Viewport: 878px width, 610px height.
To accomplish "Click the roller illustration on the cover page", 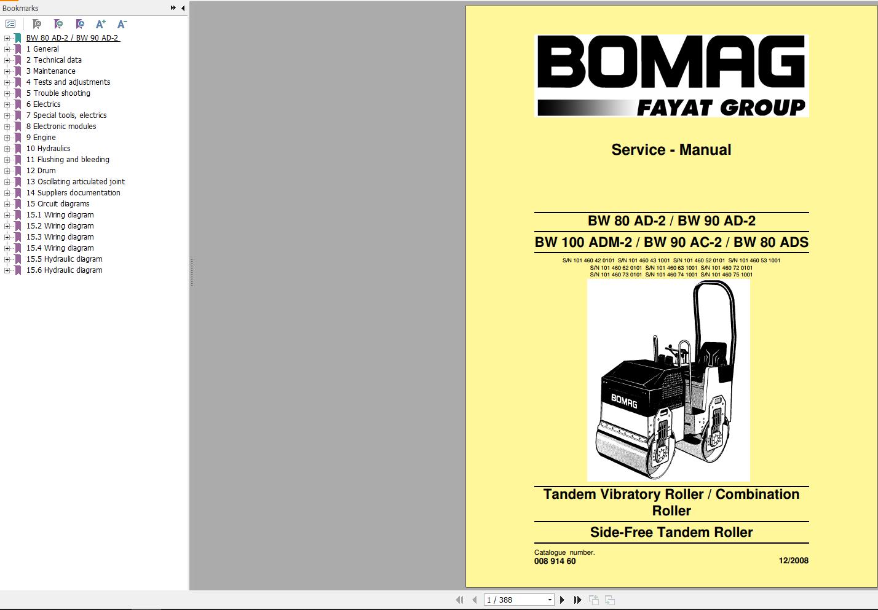I will tap(668, 381).
